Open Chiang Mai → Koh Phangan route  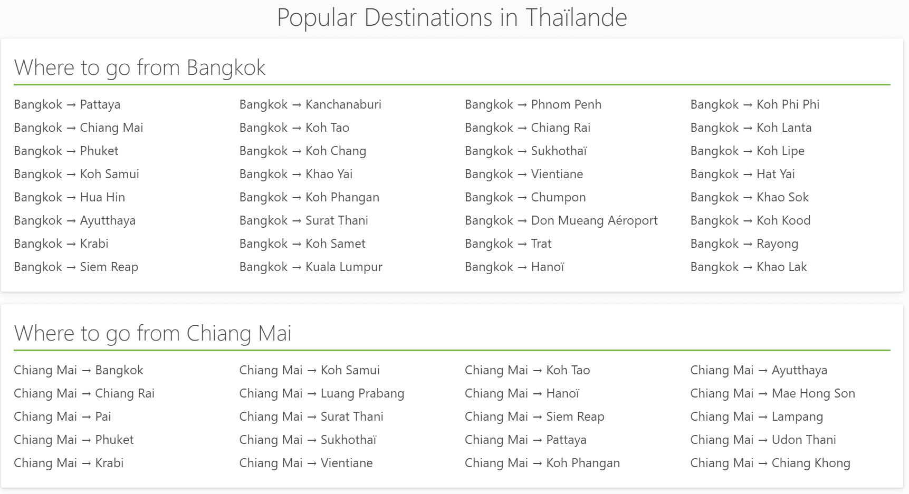[542, 463]
